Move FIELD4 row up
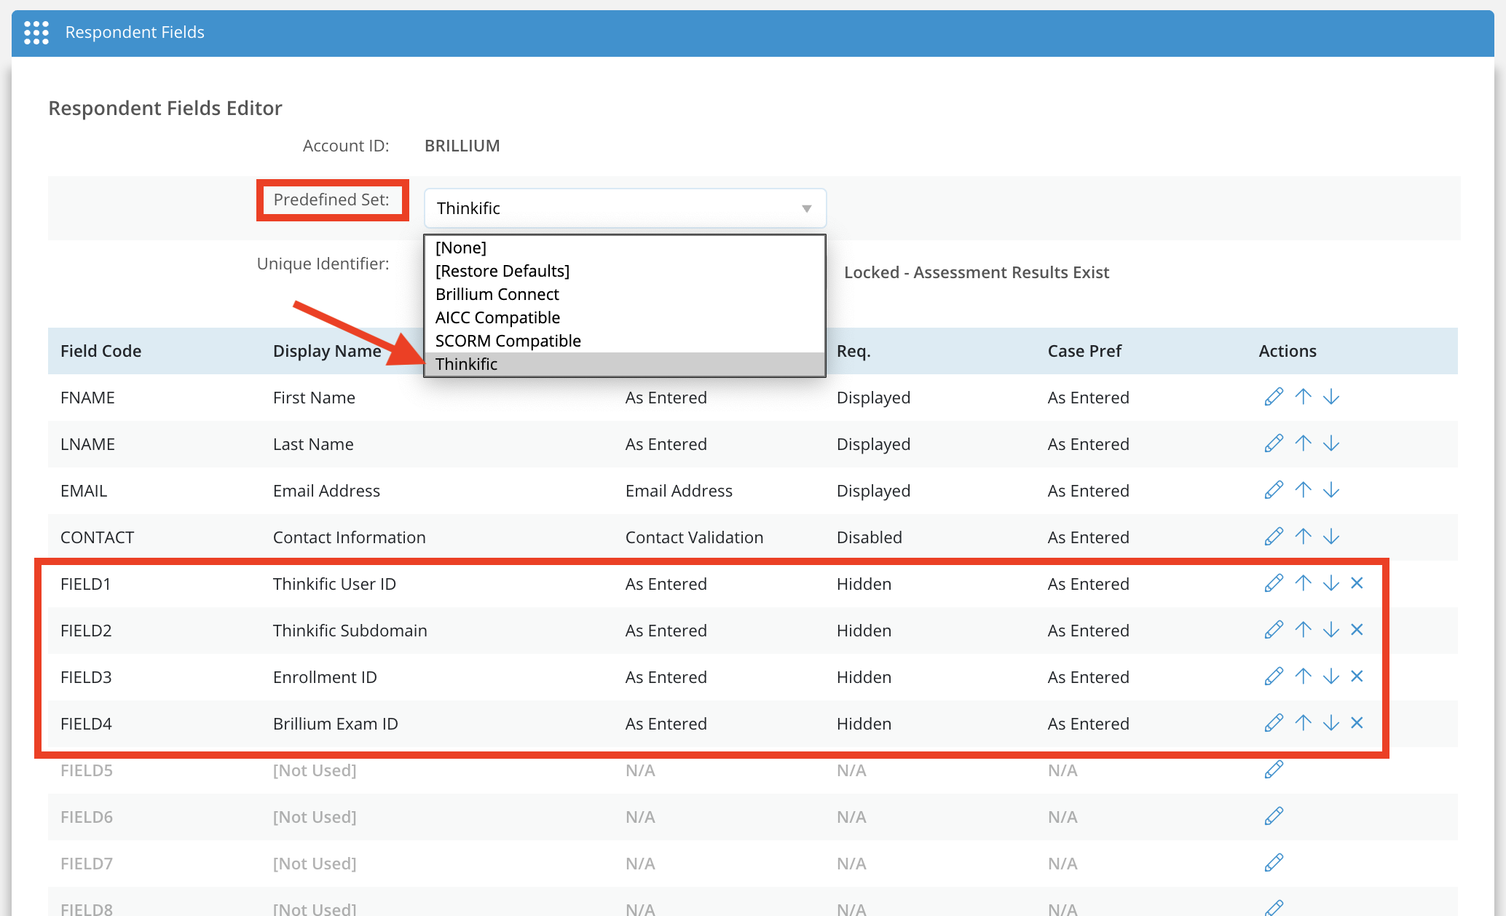 (1304, 723)
